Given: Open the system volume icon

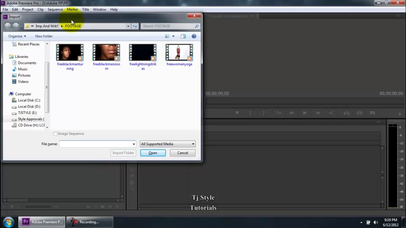Looking at the screenshot, I should tap(376, 222).
